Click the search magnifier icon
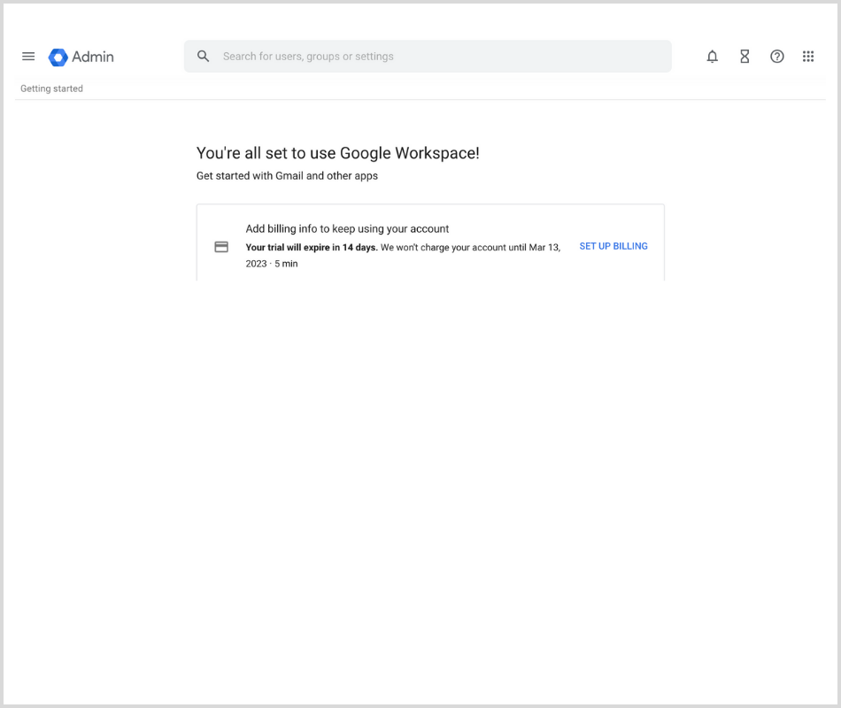 coord(203,57)
